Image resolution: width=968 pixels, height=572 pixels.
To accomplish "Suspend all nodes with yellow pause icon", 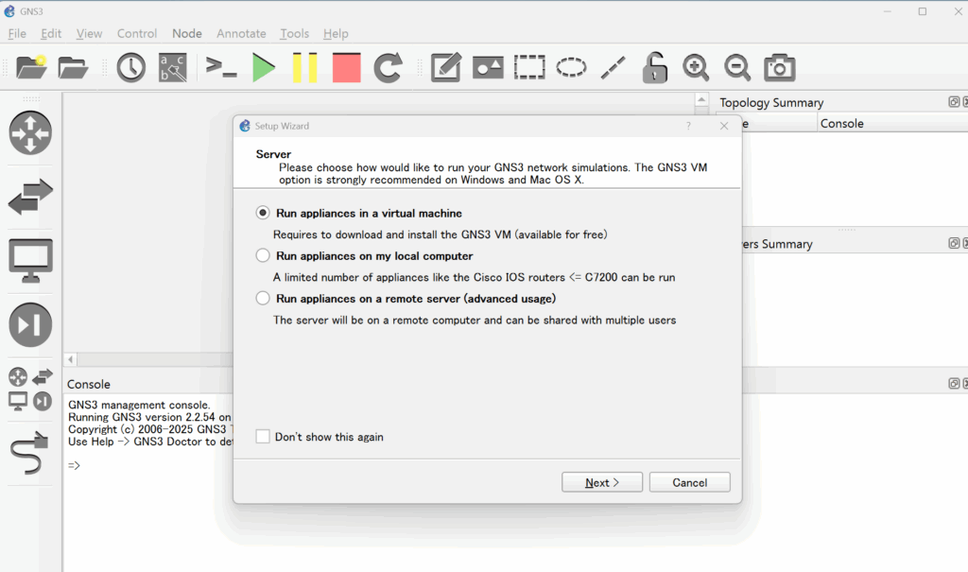I will (305, 67).
